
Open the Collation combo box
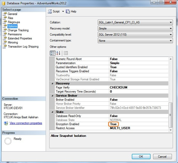pos(135,22)
